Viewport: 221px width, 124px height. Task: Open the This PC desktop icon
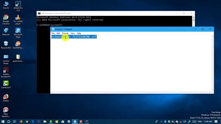point(6,5)
